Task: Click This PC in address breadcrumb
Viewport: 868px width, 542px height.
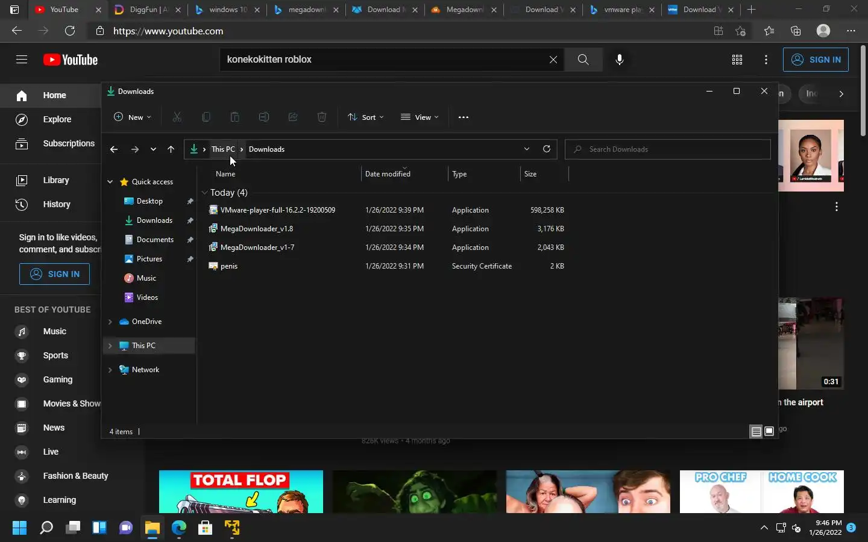Action: pyautogui.click(x=223, y=149)
